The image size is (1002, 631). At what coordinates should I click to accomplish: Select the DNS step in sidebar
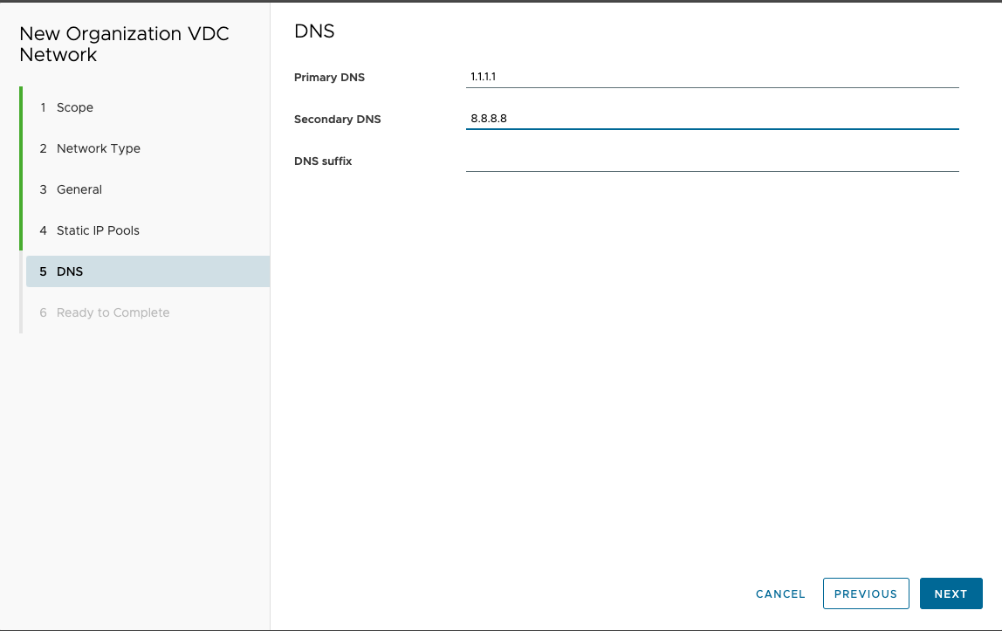coord(148,271)
